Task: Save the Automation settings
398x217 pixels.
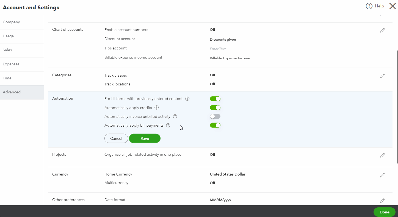Action: (x=145, y=138)
